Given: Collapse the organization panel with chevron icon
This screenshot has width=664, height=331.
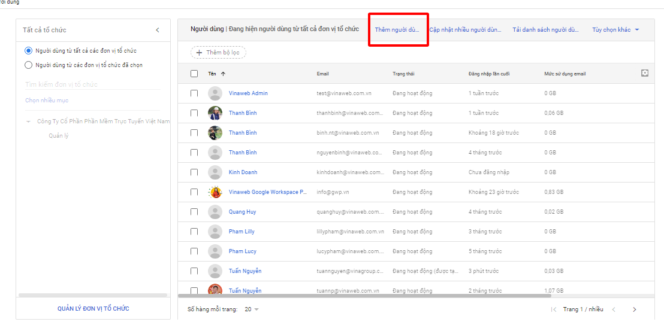Looking at the screenshot, I should pyautogui.click(x=158, y=30).
